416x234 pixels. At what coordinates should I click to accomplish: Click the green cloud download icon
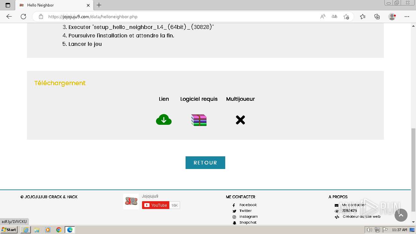tap(164, 120)
